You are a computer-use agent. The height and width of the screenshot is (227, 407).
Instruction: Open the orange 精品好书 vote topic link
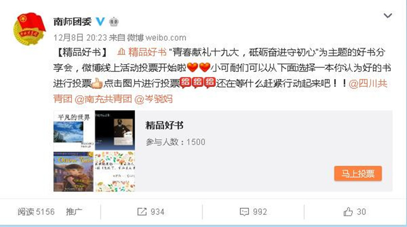142,52
